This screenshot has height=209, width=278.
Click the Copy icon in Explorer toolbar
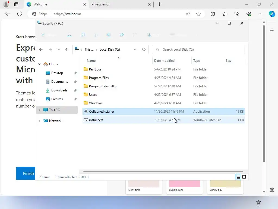83,35
